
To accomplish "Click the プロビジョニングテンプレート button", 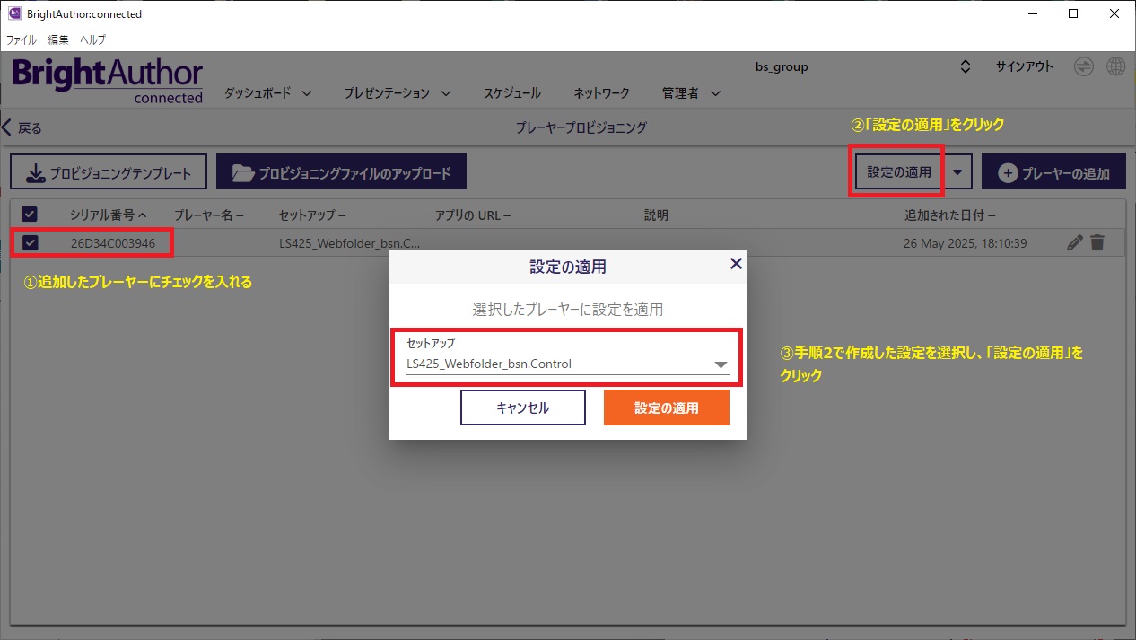I will click(x=109, y=172).
